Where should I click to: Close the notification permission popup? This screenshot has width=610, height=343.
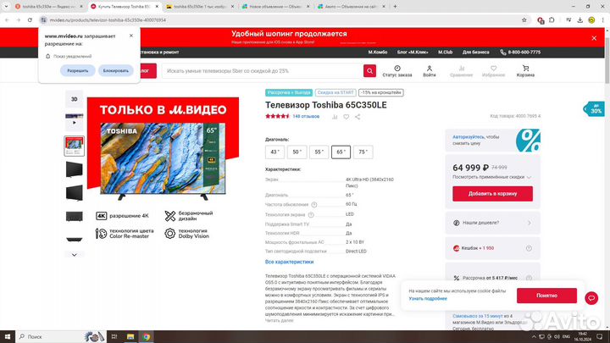[131, 36]
